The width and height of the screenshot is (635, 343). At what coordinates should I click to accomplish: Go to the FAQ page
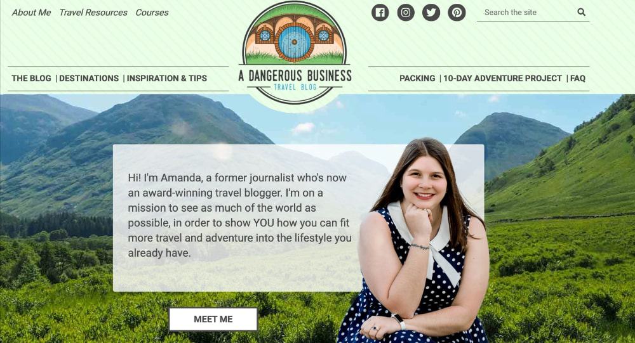[x=578, y=79]
